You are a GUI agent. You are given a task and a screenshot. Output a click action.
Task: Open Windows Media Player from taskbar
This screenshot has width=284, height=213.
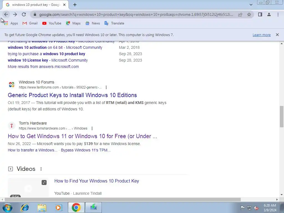click(59, 207)
